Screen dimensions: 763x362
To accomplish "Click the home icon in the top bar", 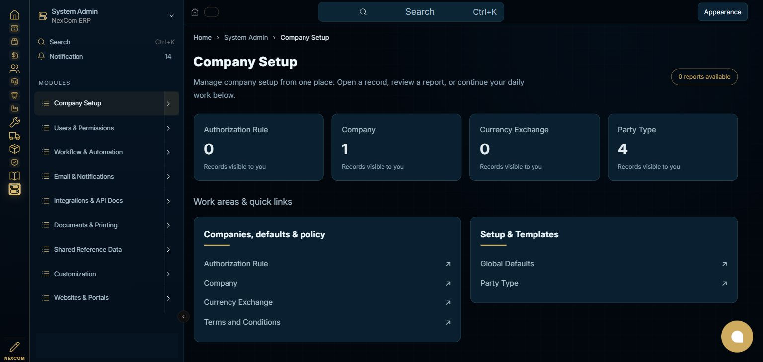I will [x=195, y=12].
